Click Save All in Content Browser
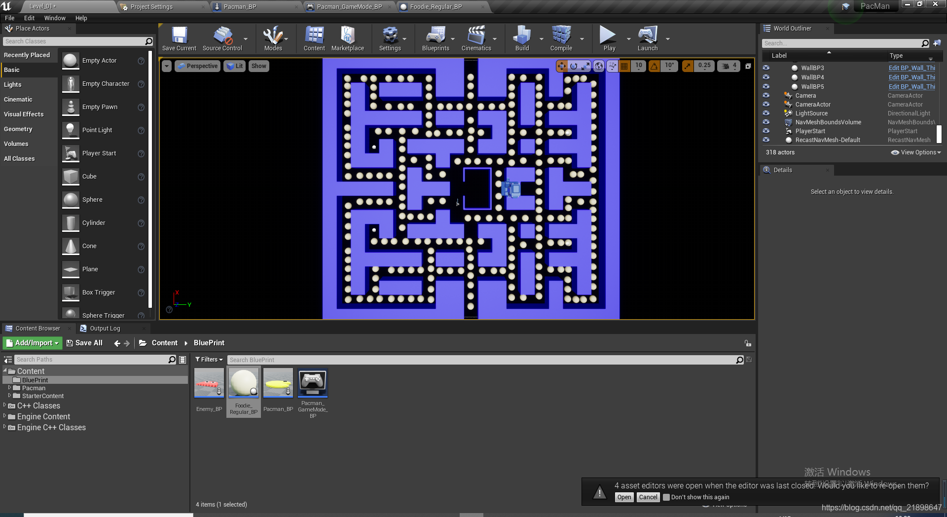This screenshot has height=517, width=947. click(84, 343)
